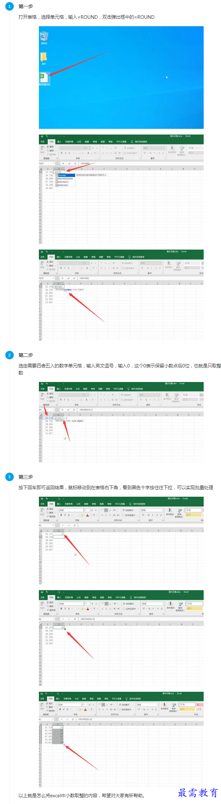Viewport: 221px width, 804px height.
Task: Click the 开始 tab in the autocomplete Excel screenshot
Action: pyautogui.click(x=51, y=142)
